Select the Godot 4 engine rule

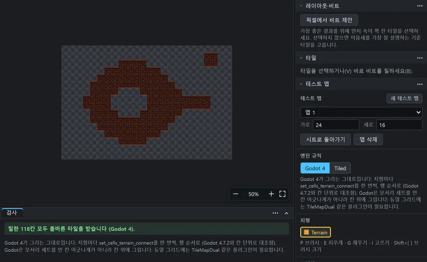[x=315, y=168]
